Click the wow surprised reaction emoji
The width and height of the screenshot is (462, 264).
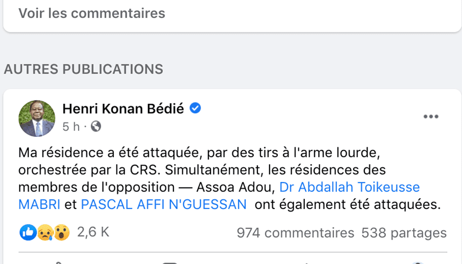coord(62,233)
